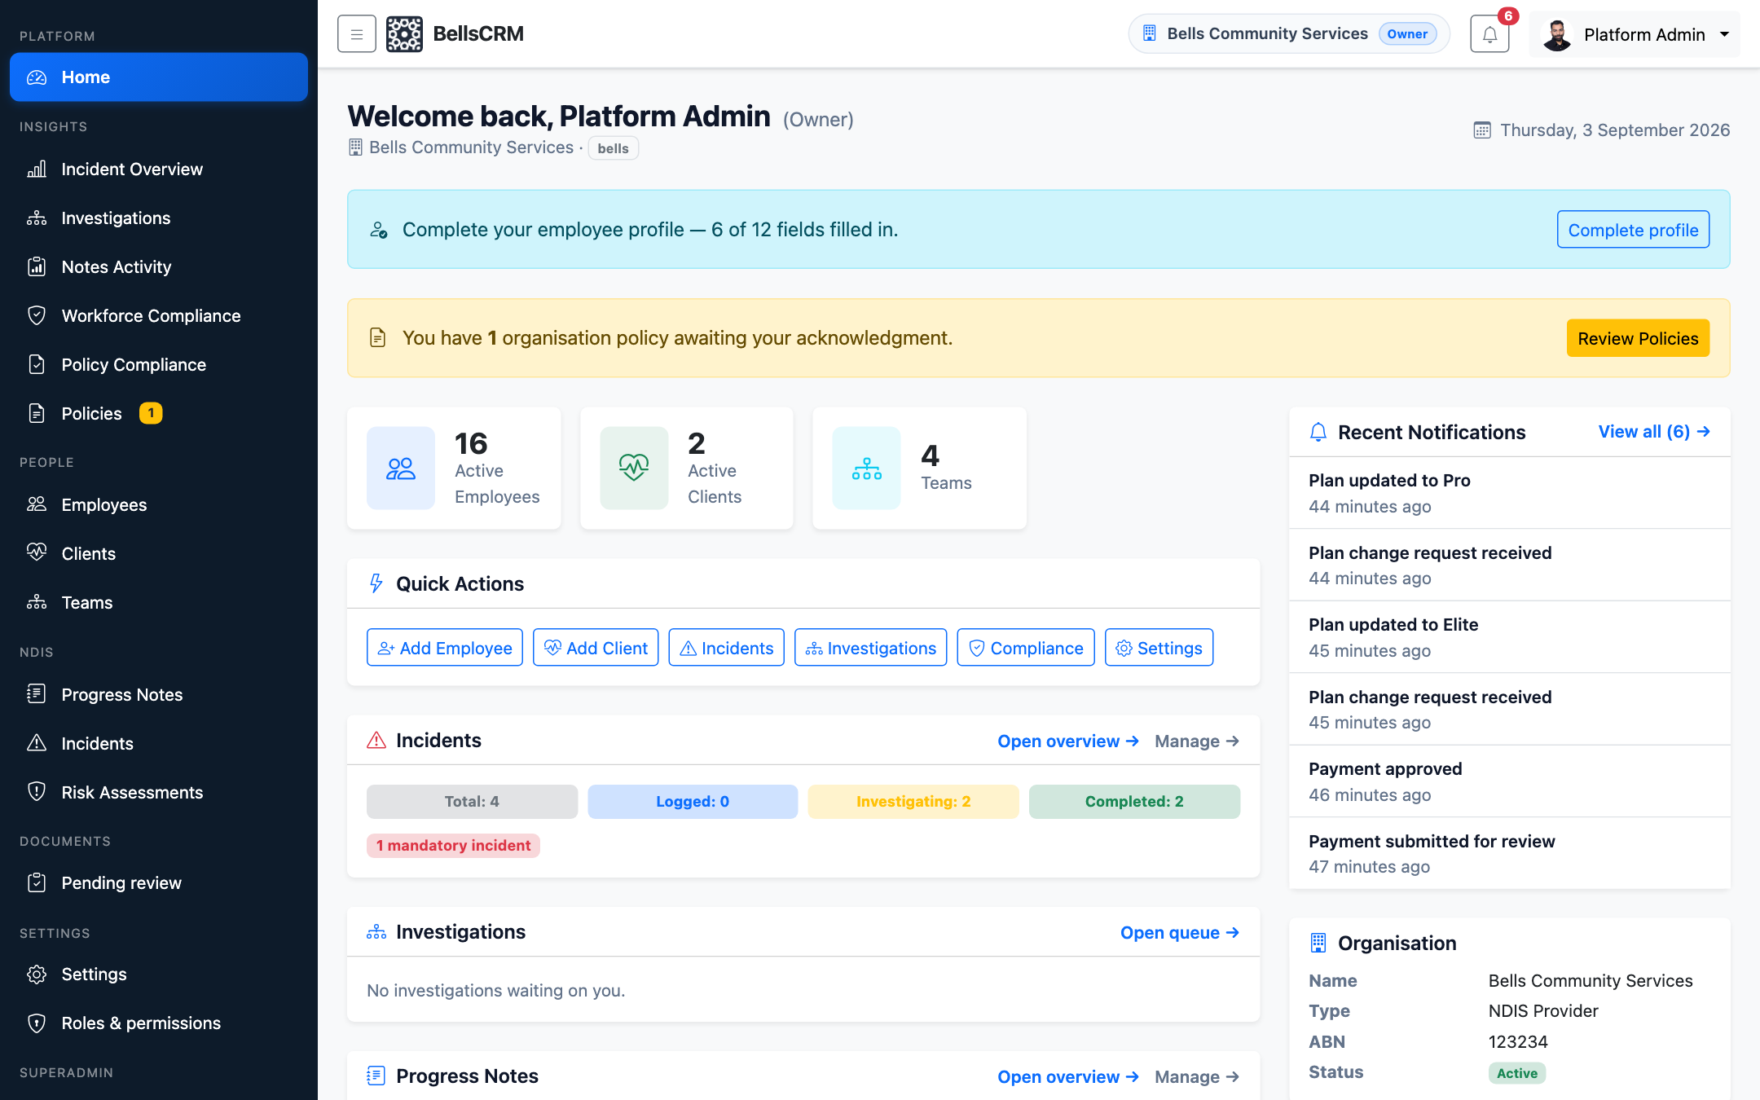Open Incident Overview from the sidebar
This screenshot has height=1100, width=1760.
(x=159, y=169)
